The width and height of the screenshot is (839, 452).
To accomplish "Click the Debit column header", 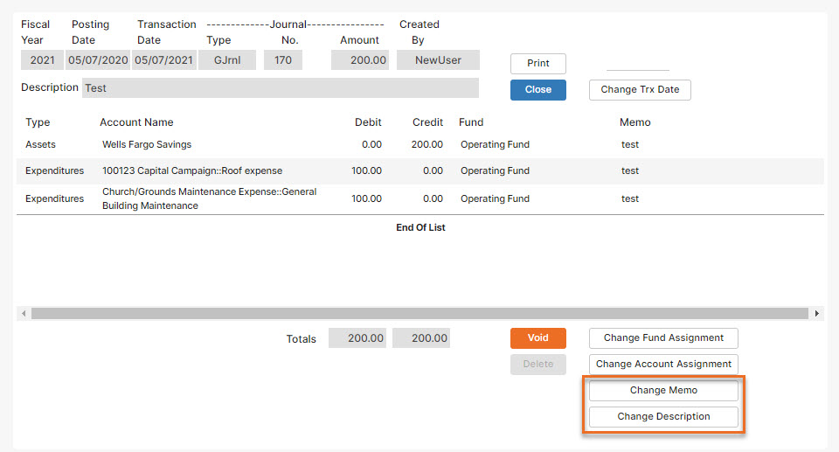I will (x=368, y=122).
